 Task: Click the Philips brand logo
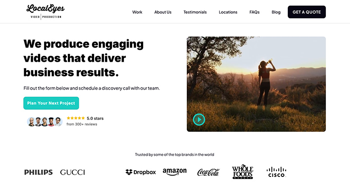click(38, 172)
